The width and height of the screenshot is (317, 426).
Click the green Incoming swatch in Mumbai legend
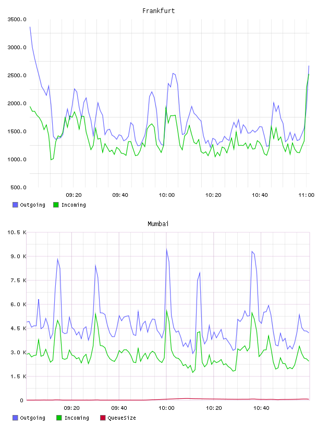point(59,418)
